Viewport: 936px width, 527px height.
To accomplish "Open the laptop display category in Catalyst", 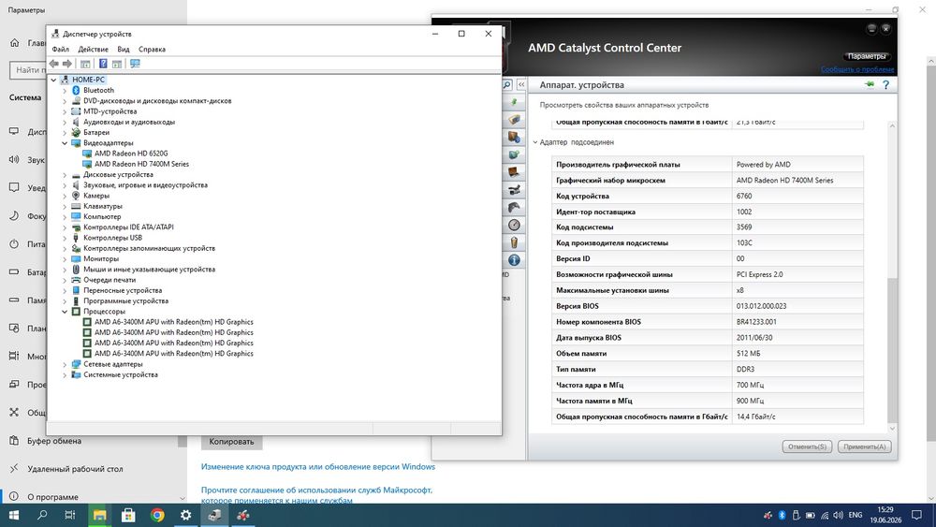I will tap(514, 172).
